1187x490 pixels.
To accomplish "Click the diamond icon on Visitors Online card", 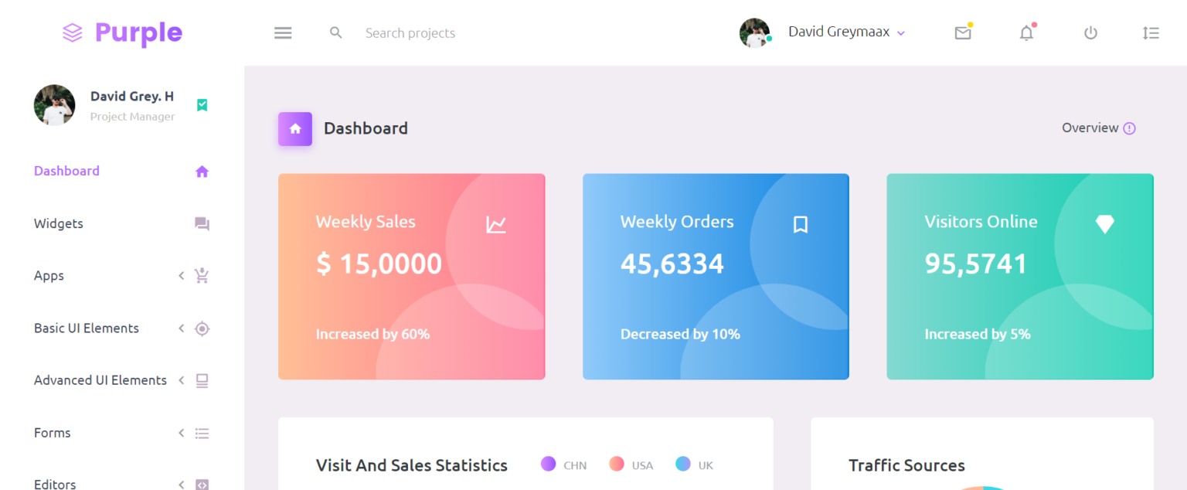I will [x=1105, y=224].
